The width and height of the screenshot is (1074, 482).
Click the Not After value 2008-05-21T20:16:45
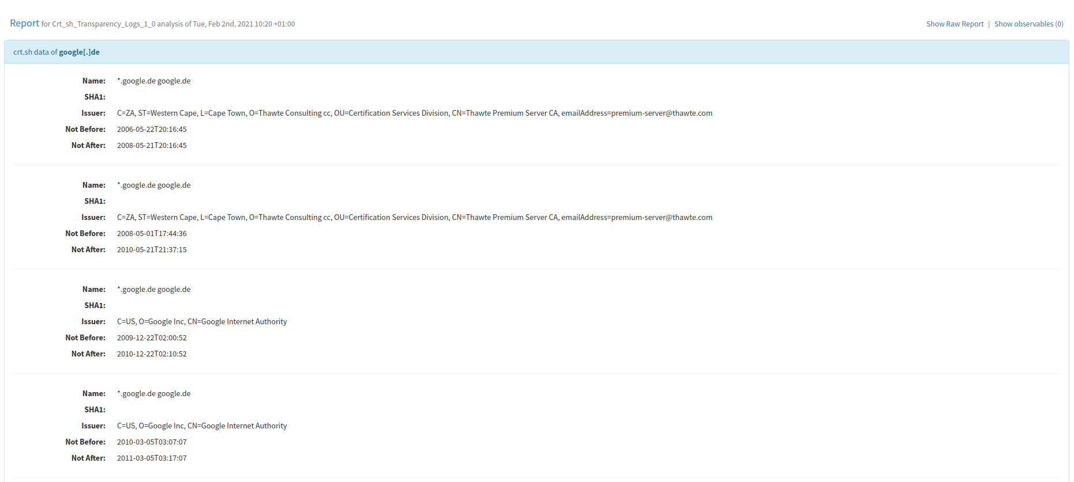[x=152, y=146]
